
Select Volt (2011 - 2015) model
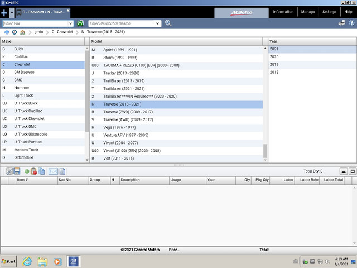[176, 159]
